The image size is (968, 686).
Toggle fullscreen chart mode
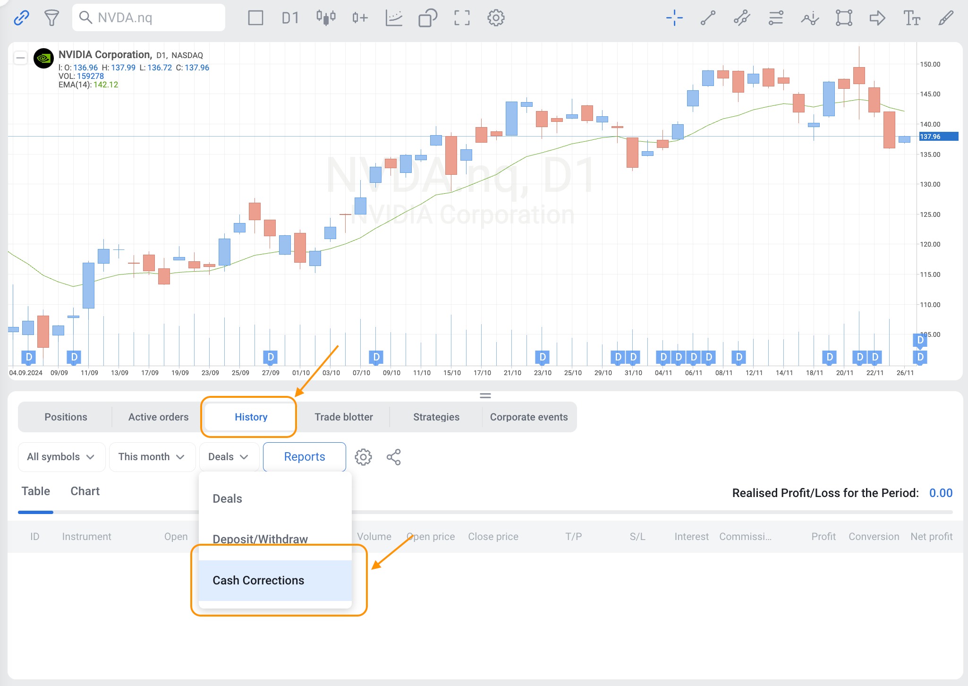coord(462,18)
